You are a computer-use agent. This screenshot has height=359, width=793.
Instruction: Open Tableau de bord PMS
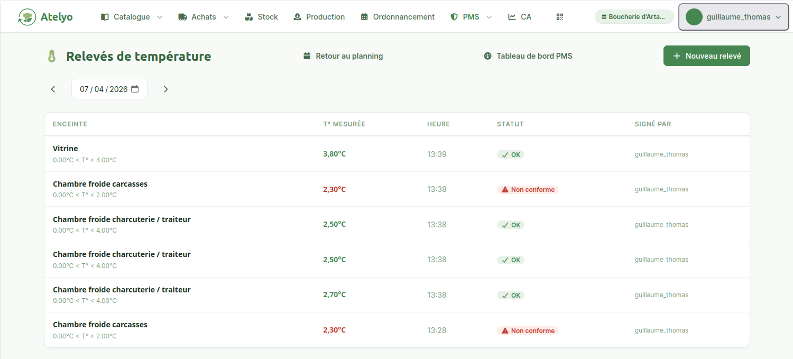[528, 56]
